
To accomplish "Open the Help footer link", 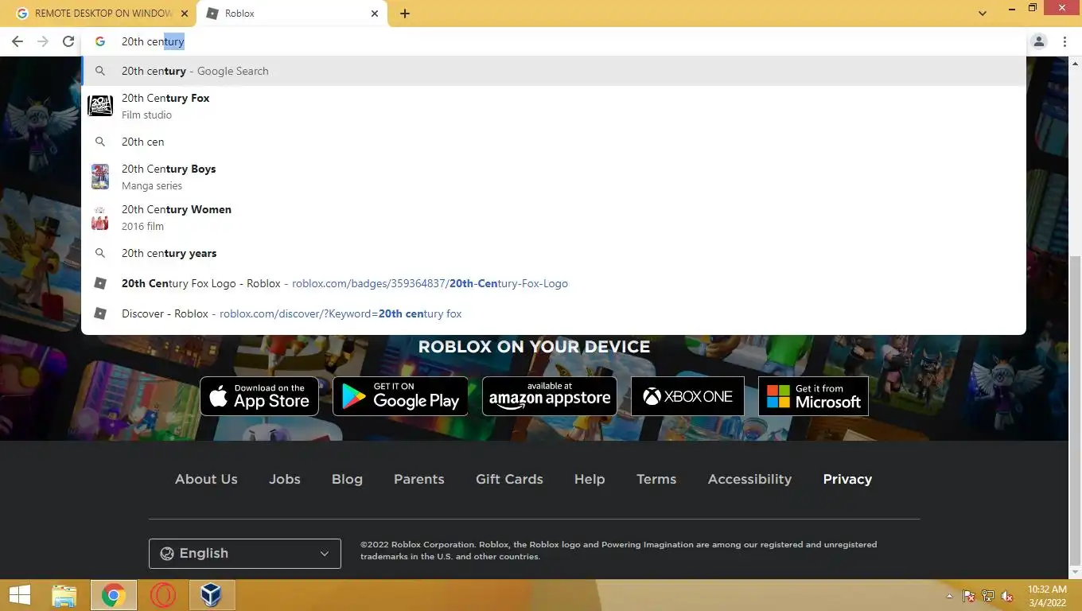I will pos(590,479).
